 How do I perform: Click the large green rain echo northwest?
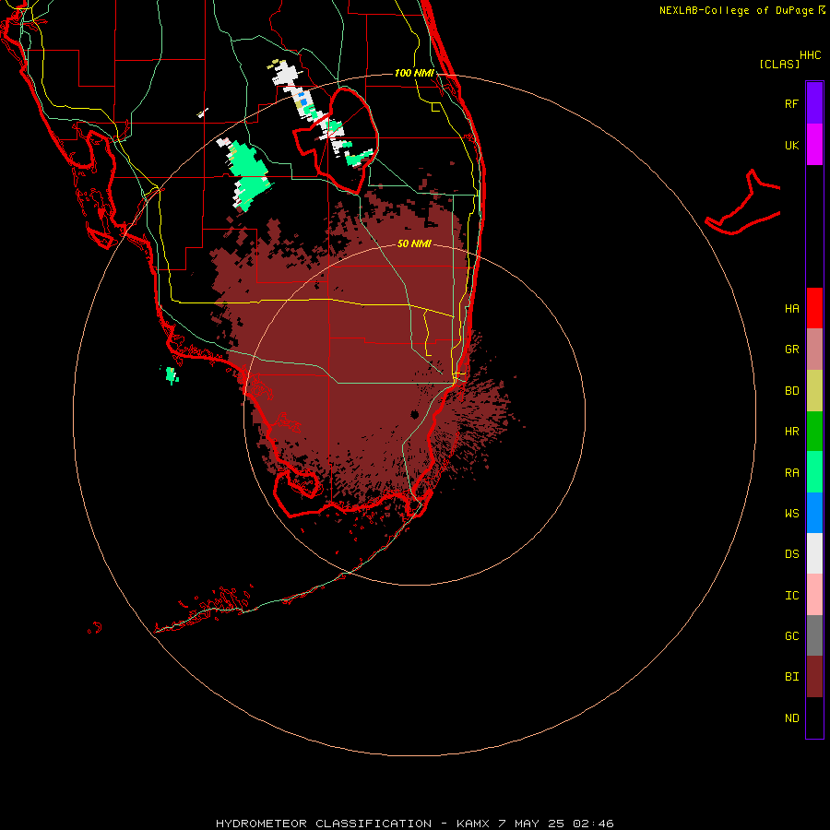pyautogui.click(x=248, y=174)
